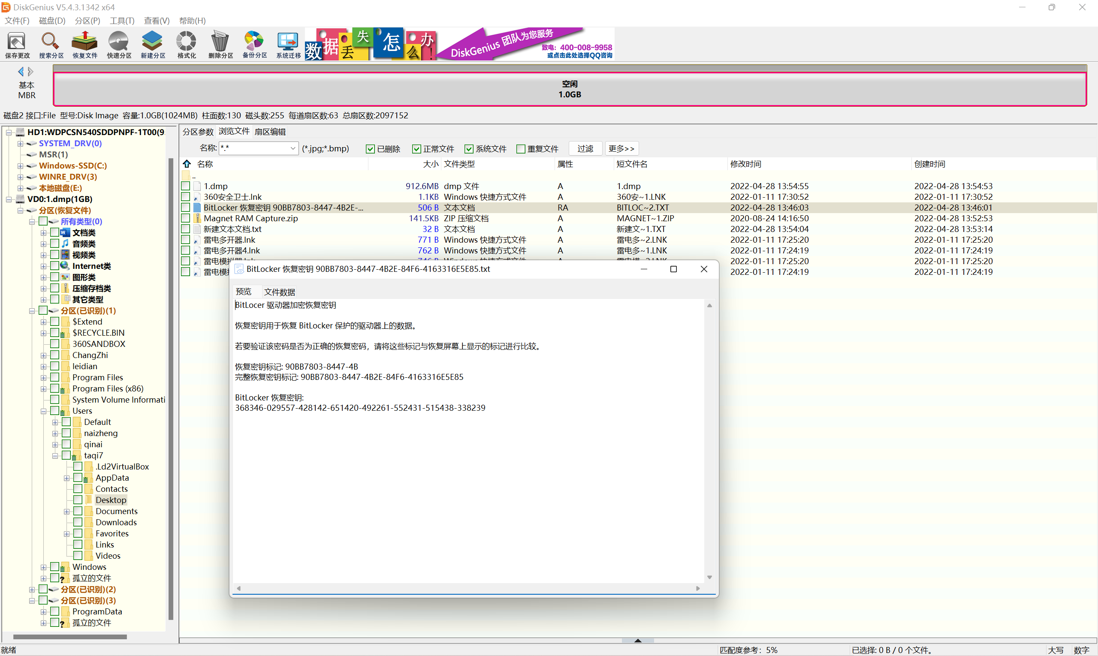Click the panel splitter up-arrow at bottom
Image resolution: width=1098 pixels, height=656 pixels.
click(x=638, y=641)
